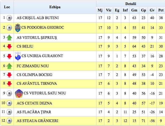
Task: Click the Gv goal difference column header
Action: [152, 10]
